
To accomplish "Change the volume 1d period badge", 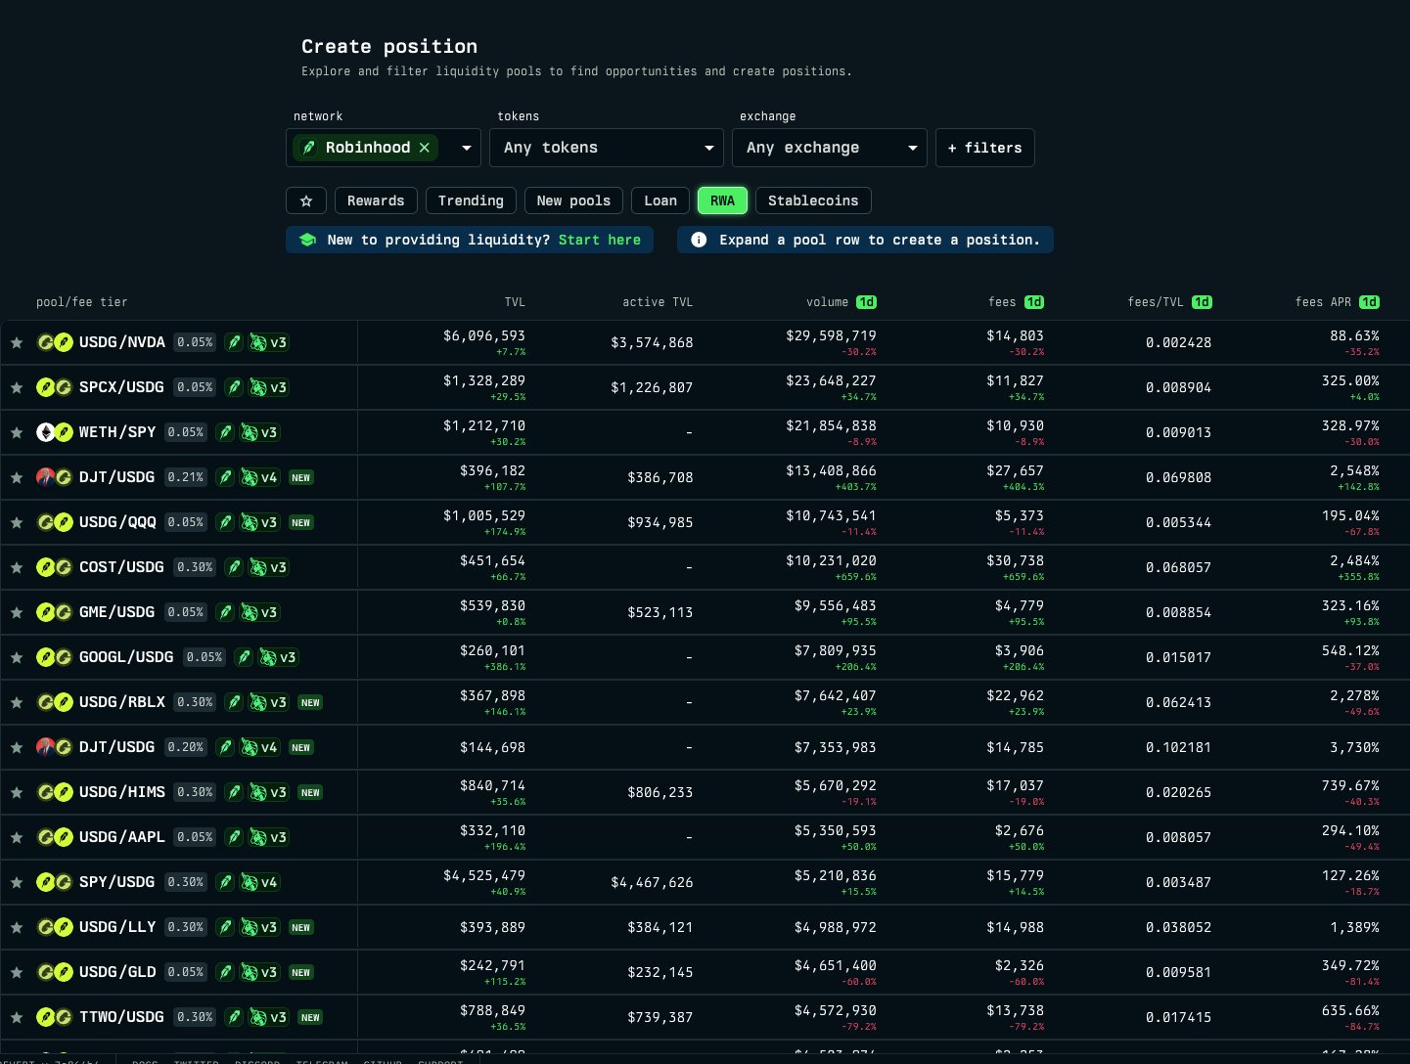I will coord(867,302).
